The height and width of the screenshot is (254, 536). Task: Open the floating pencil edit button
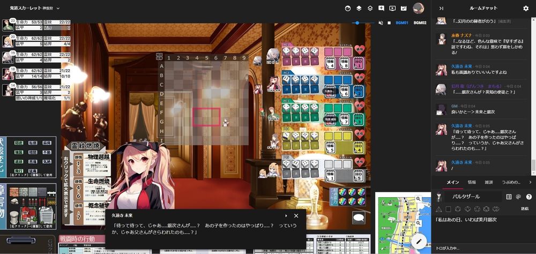[420, 241]
